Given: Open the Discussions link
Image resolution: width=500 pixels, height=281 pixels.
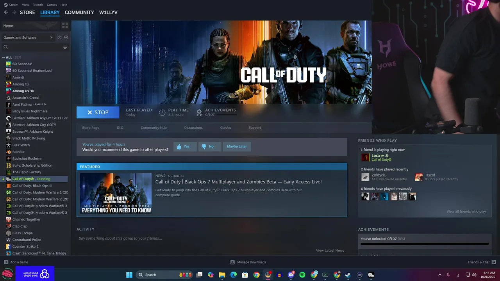Looking at the screenshot, I should pos(193,128).
